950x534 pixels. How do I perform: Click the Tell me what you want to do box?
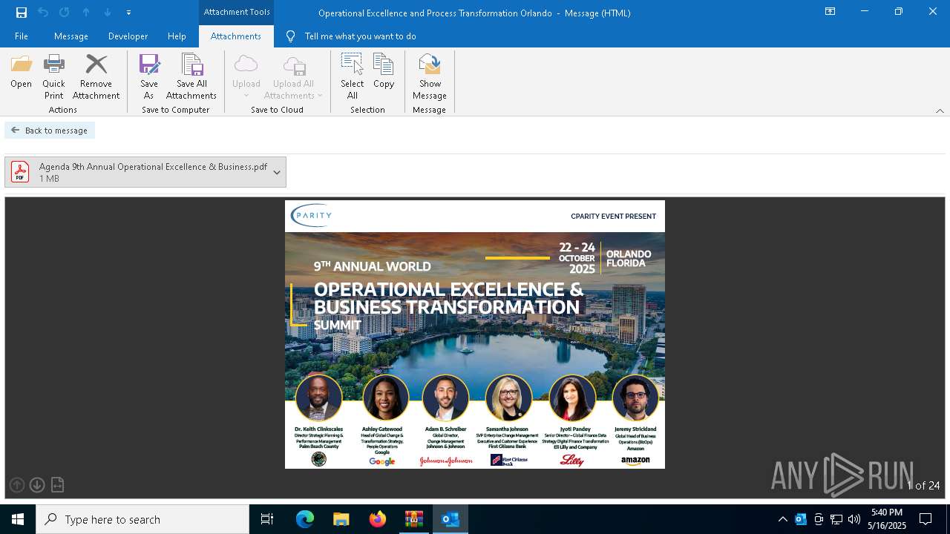tap(360, 36)
